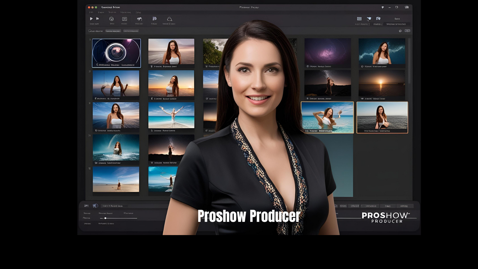
Task: Open the last menu in the menu bar
Action: point(139,12)
